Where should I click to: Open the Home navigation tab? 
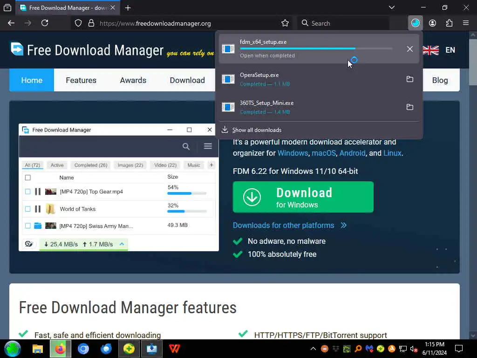pyautogui.click(x=32, y=80)
